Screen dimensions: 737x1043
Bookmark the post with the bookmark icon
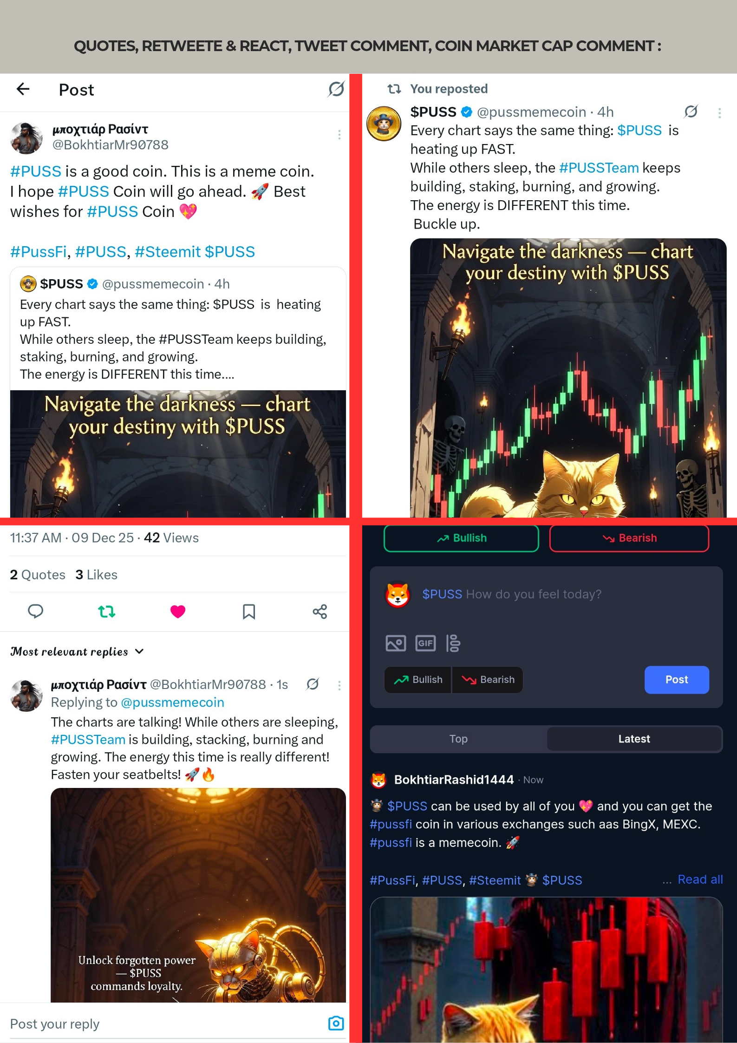point(249,611)
